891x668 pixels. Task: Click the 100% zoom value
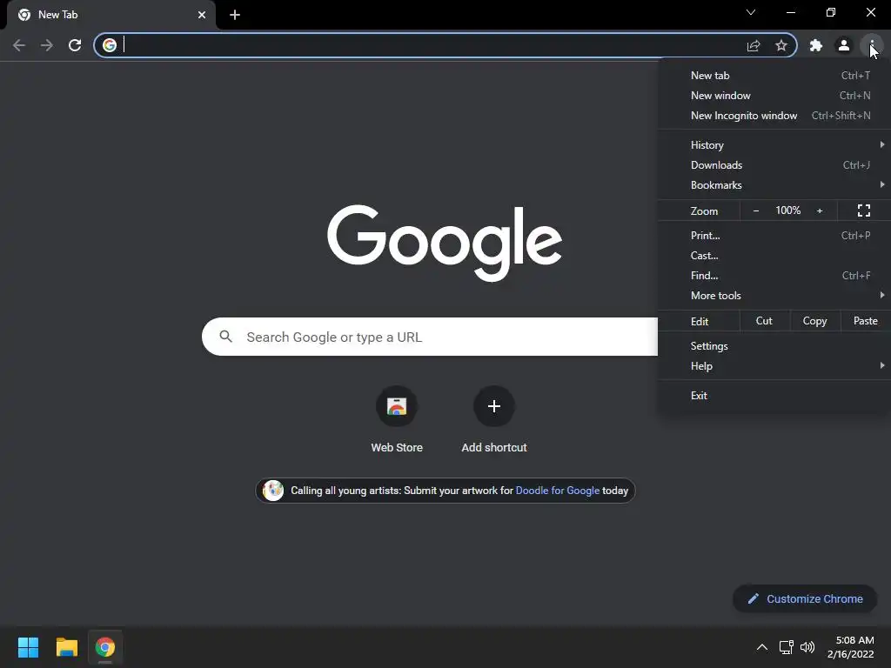(788, 210)
